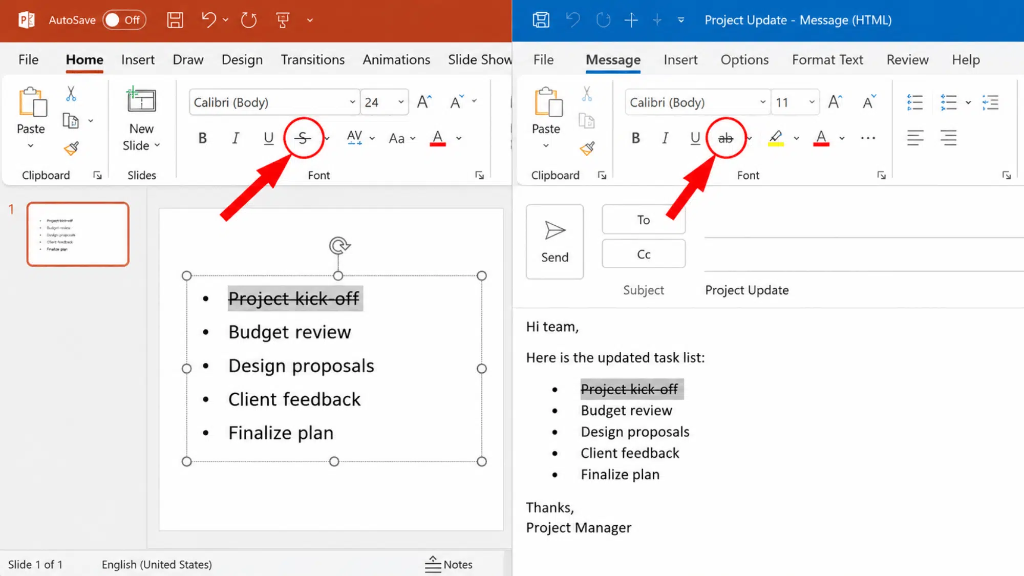Switch to PowerPoint Insert tab
The width and height of the screenshot is (1024, 576).
click(x=138, y=59)
